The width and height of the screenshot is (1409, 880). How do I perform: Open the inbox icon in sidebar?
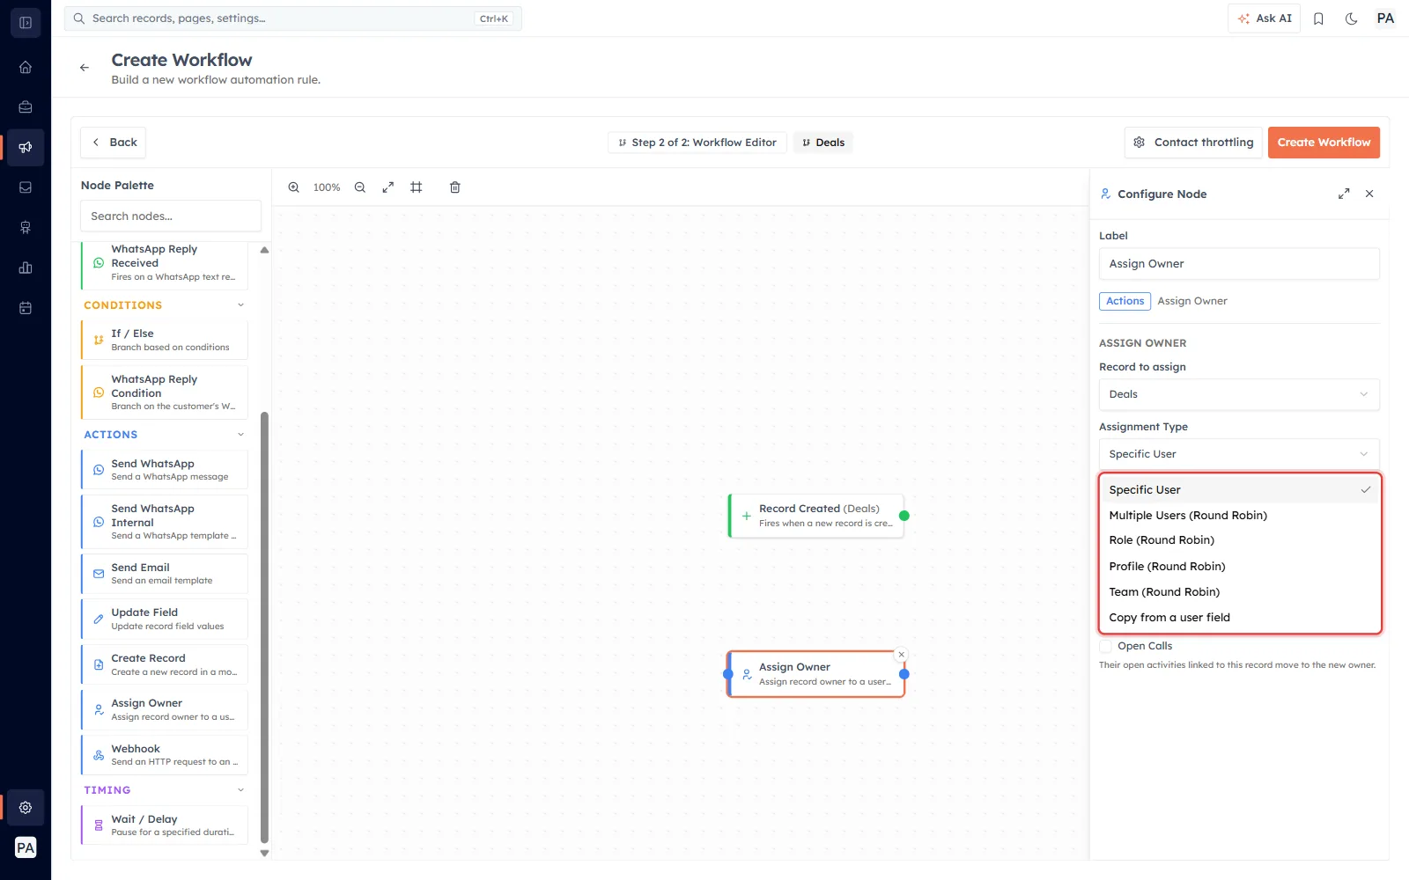point(26,187)
